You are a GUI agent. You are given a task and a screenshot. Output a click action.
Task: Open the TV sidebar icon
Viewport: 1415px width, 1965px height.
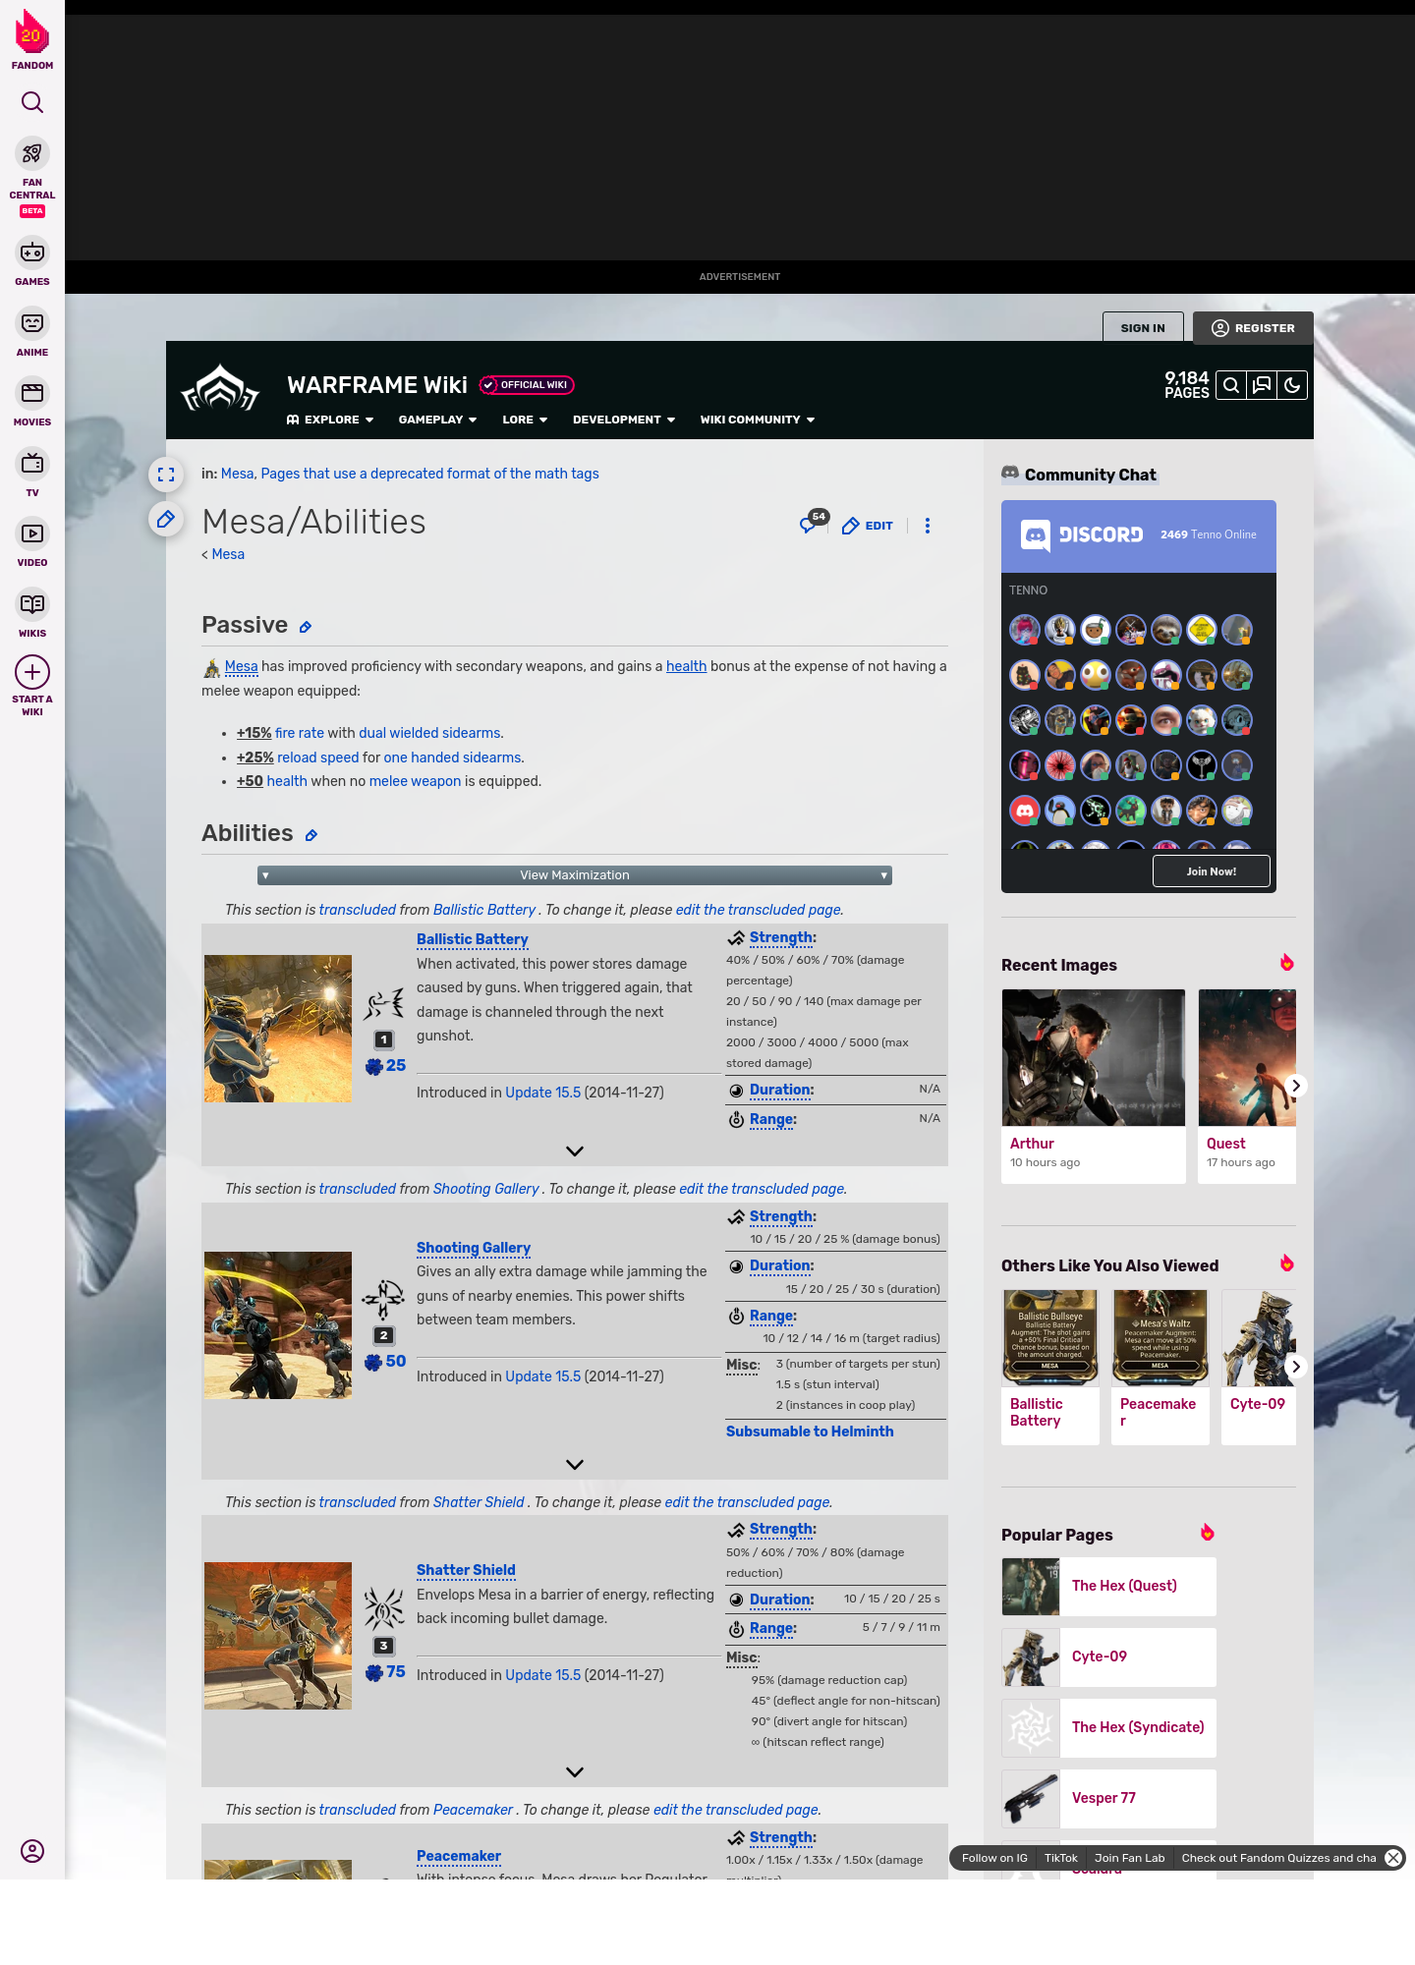click(x=32, y=464)
